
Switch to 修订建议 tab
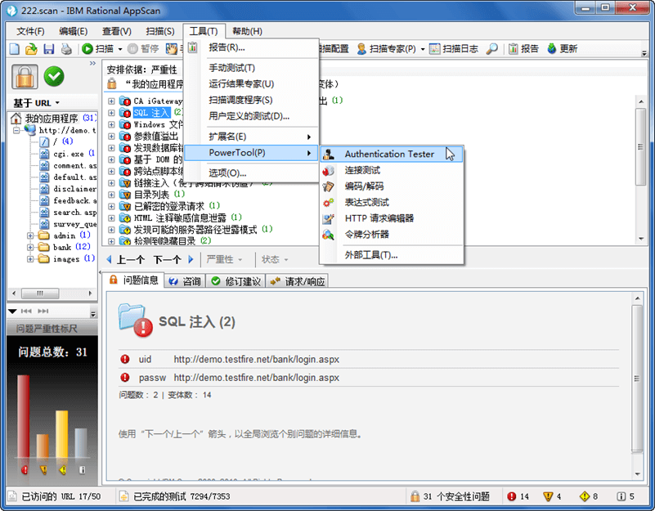236,281
